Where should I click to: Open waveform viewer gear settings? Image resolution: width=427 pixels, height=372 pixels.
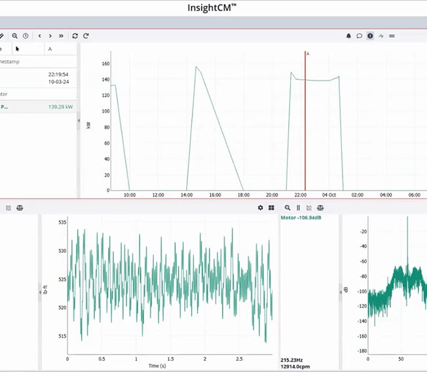tap(261, 208)
